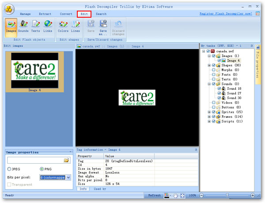Pin the My tasks panel
Viewport: 265px width, 203px height.
[x=252, y=46]
